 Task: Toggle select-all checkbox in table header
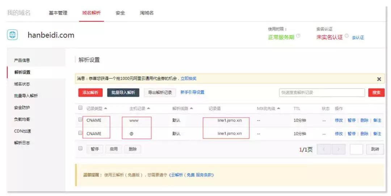tap(80, 108)
